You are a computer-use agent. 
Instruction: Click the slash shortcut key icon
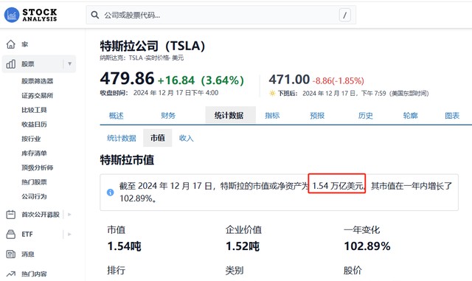(x=344, y=15)
